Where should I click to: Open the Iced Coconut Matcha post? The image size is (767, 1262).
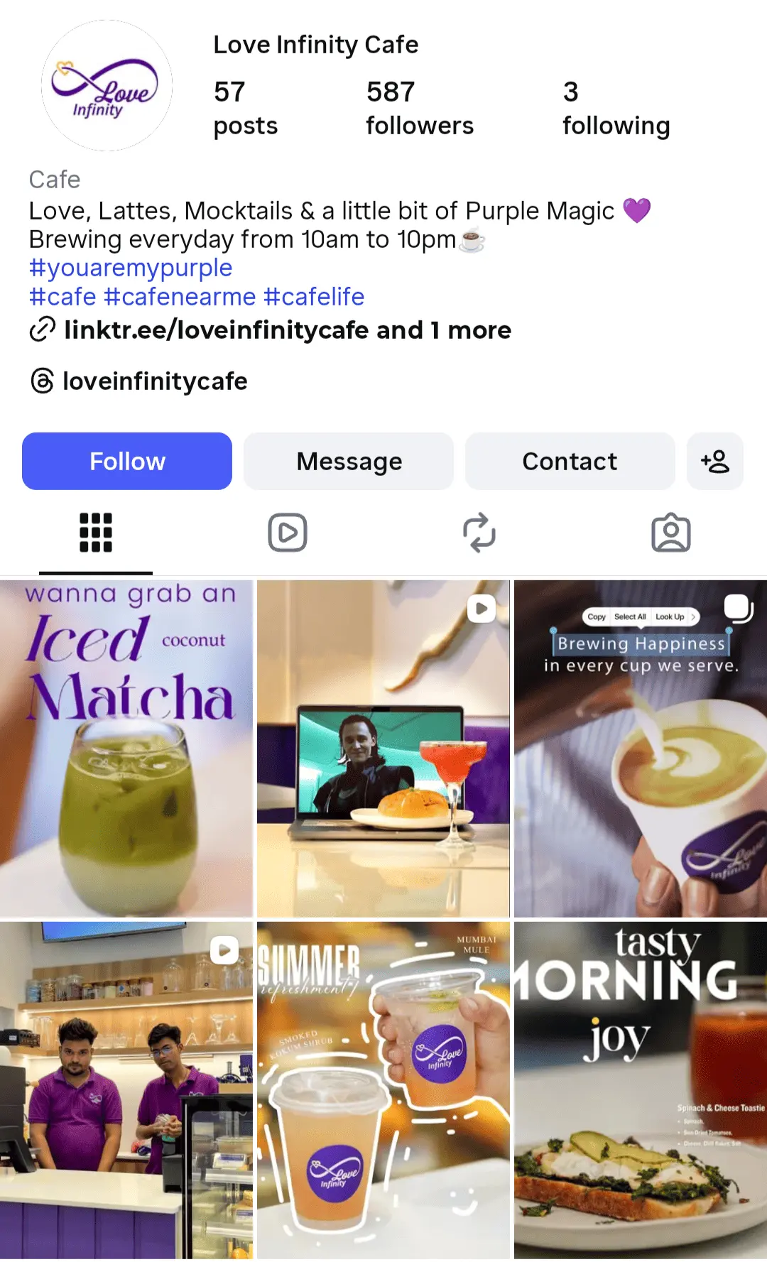click(126, 749)
